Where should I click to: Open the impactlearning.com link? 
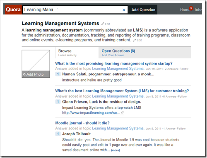point(91,113)
